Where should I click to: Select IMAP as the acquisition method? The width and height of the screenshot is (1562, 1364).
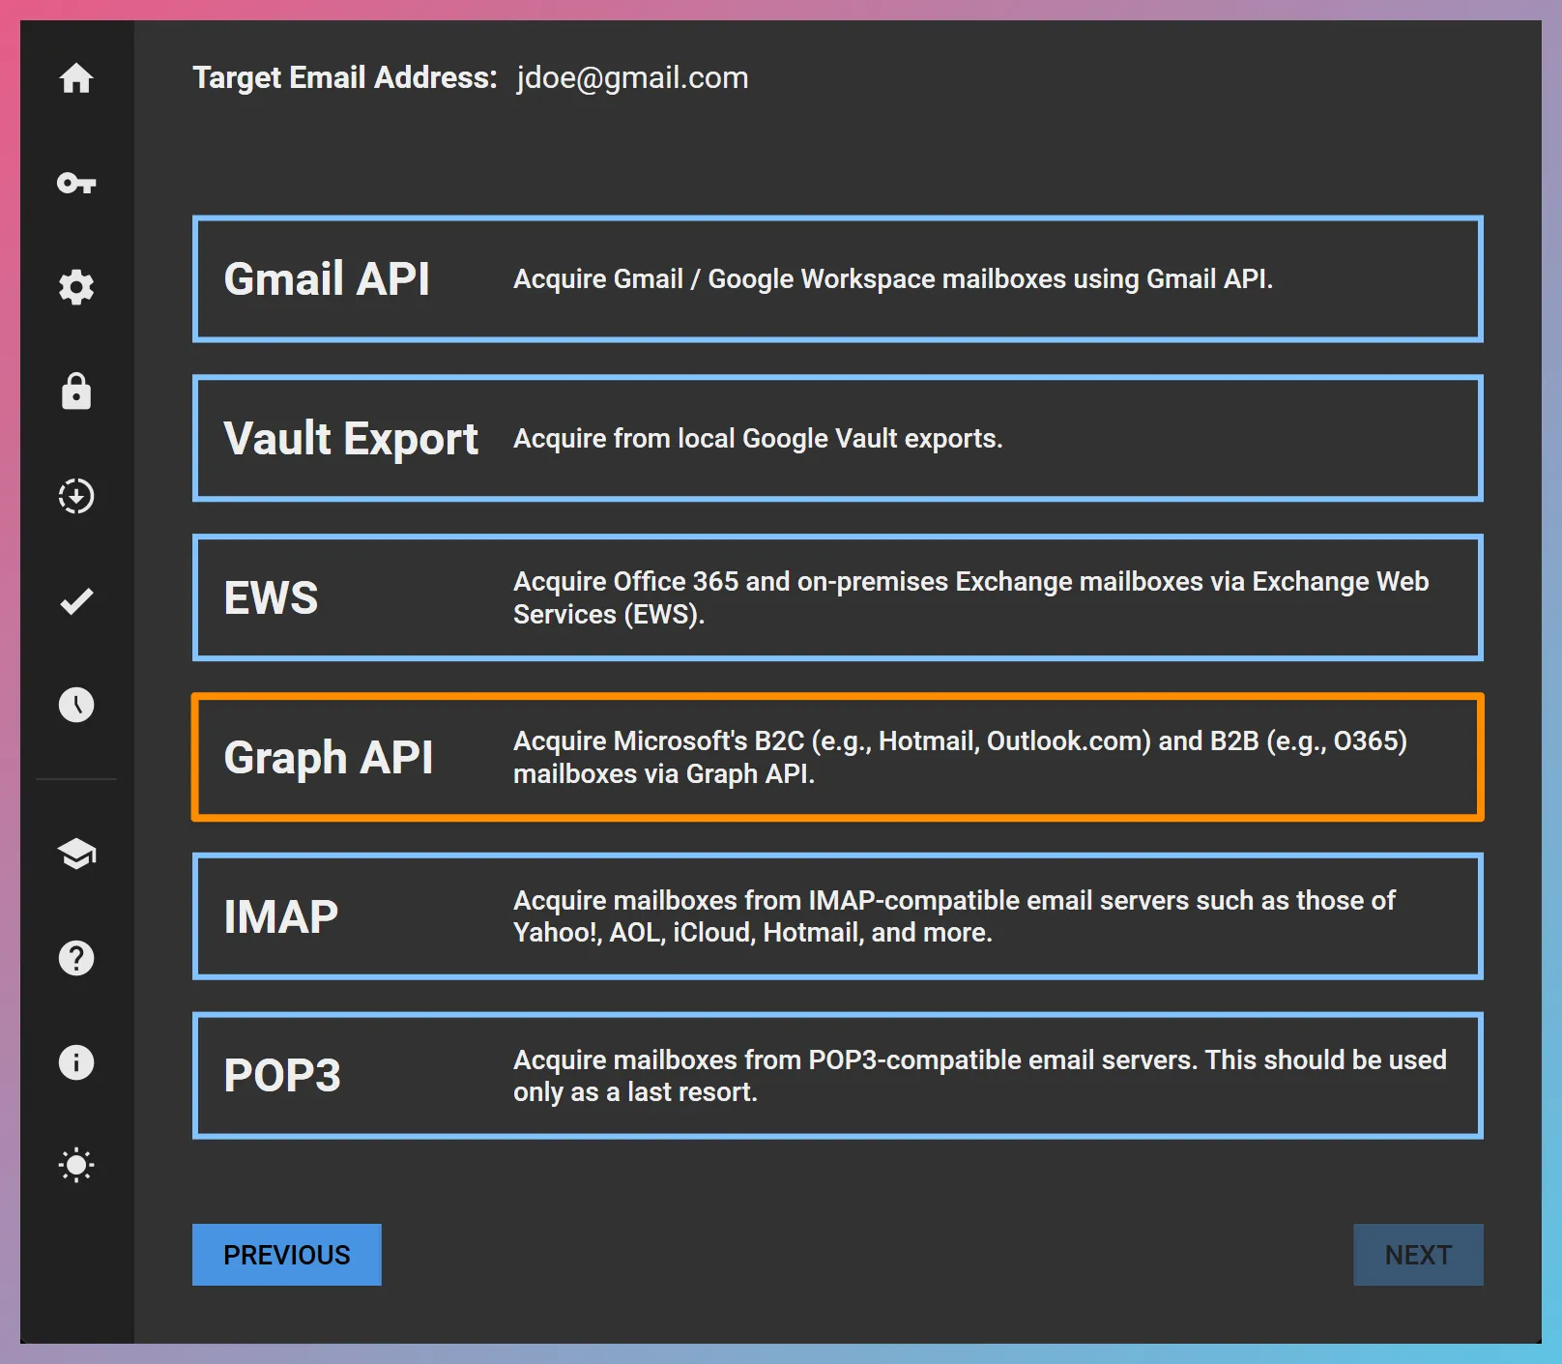pyautogui.click(x=838, y=915)
